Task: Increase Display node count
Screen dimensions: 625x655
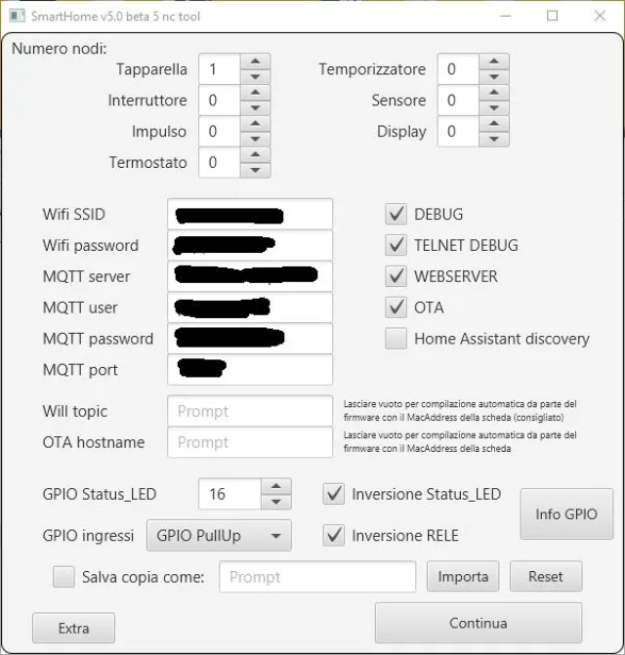Action: coord(494,124)
